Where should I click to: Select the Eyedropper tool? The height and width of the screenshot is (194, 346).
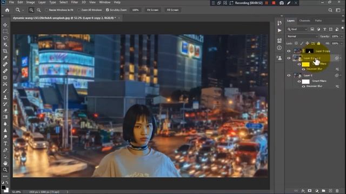click(x=5, y=58)
